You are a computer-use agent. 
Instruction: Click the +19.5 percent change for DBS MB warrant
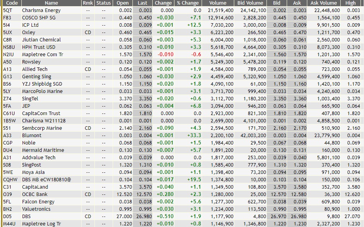tap(194, 180)
